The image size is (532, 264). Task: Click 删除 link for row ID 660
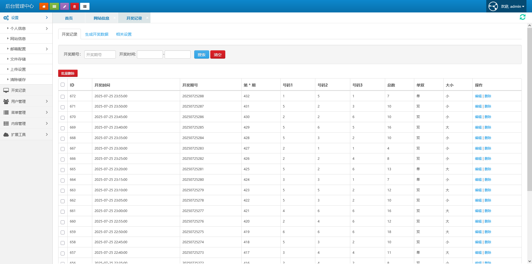[488, 221]
